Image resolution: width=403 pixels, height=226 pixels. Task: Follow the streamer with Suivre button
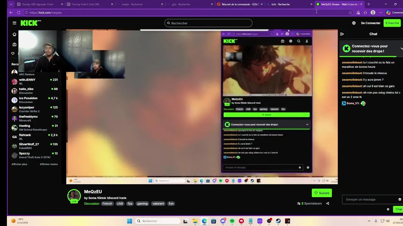[322, 193]
